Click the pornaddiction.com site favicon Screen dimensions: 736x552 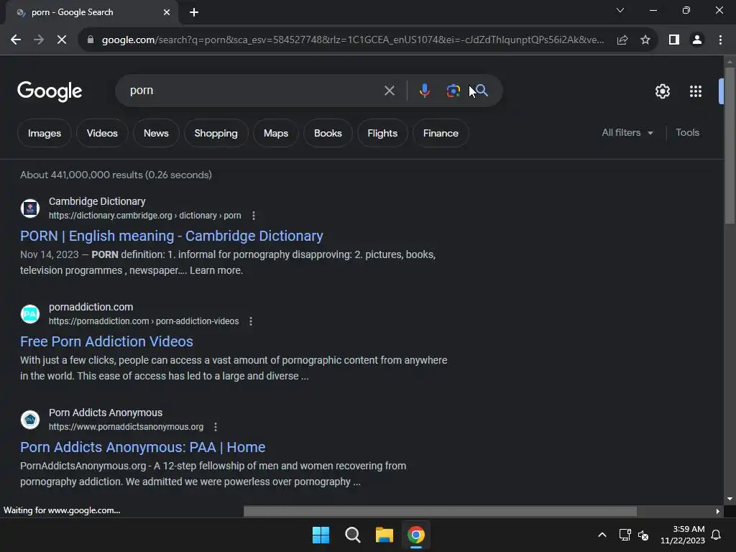pos(30,314)
